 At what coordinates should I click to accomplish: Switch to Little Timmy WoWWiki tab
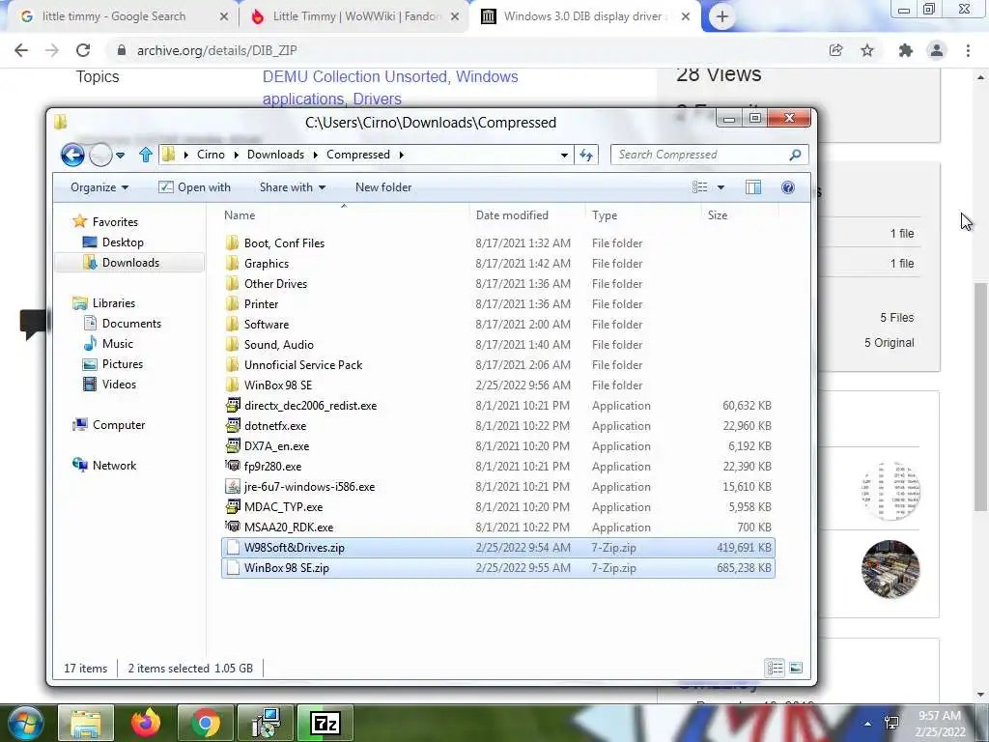point(355,16)
